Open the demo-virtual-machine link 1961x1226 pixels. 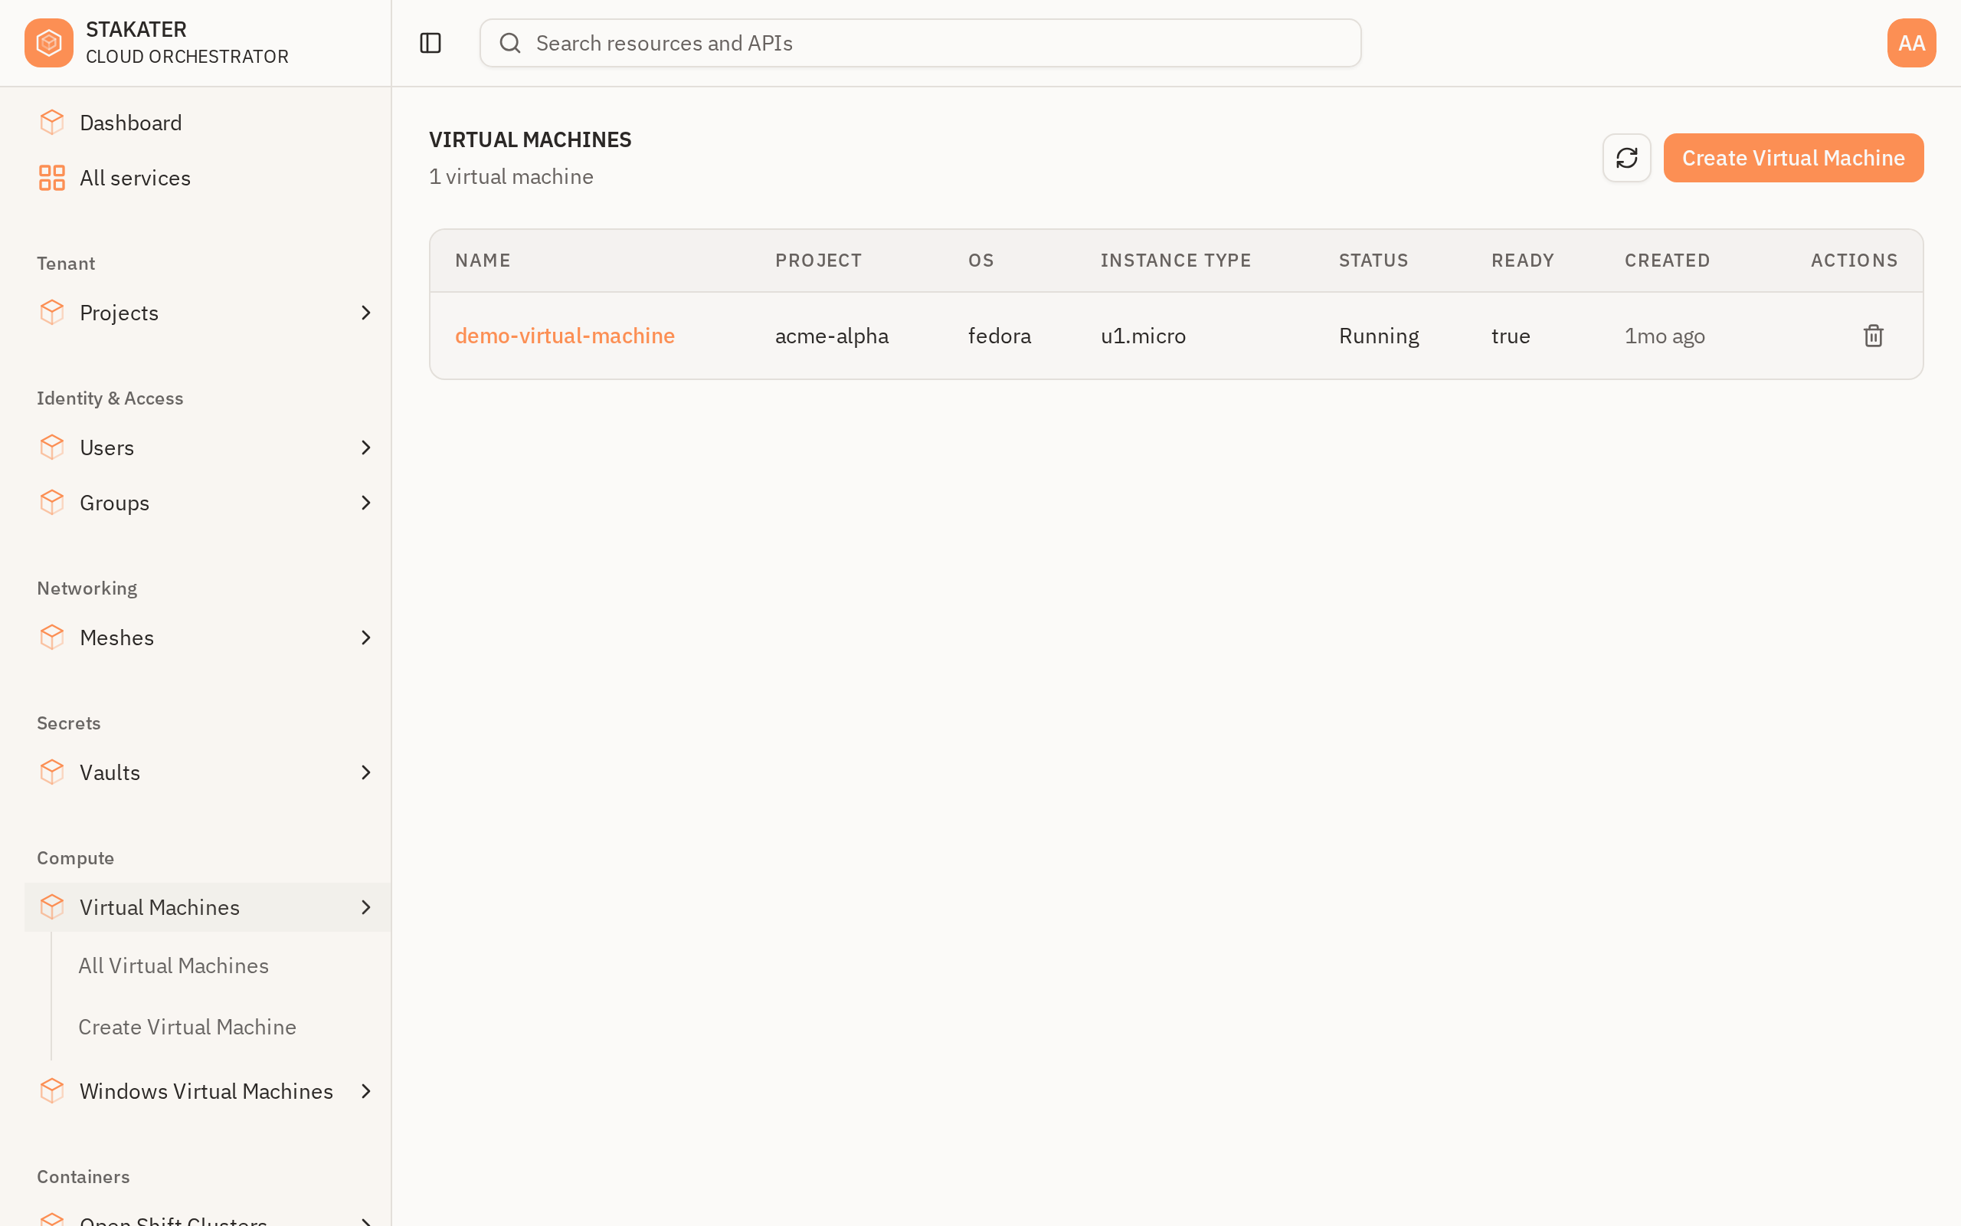(565, 336)
